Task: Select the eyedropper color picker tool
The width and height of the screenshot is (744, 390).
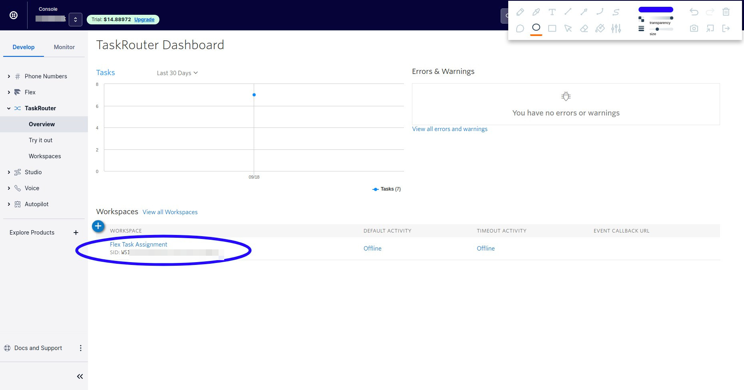Action: [536, 12]
